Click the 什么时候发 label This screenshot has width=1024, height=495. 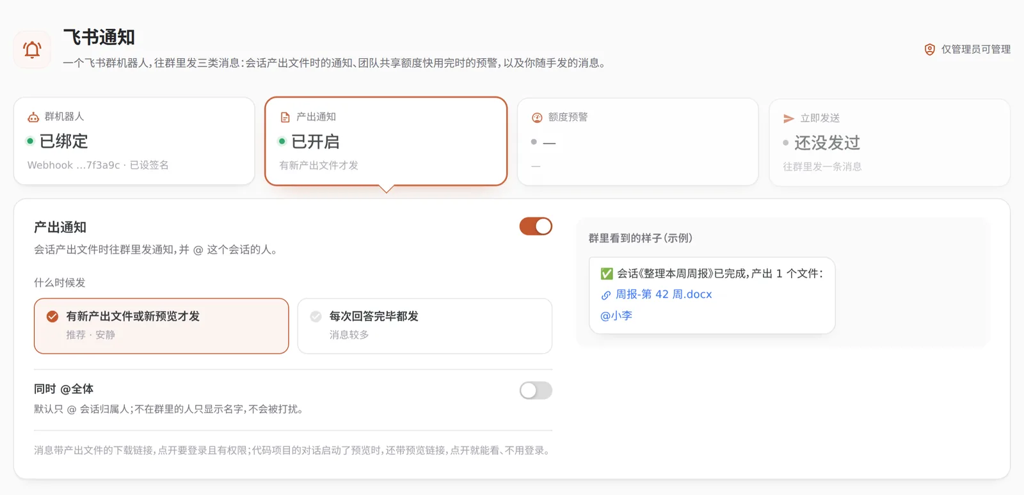tap(60, 283)
